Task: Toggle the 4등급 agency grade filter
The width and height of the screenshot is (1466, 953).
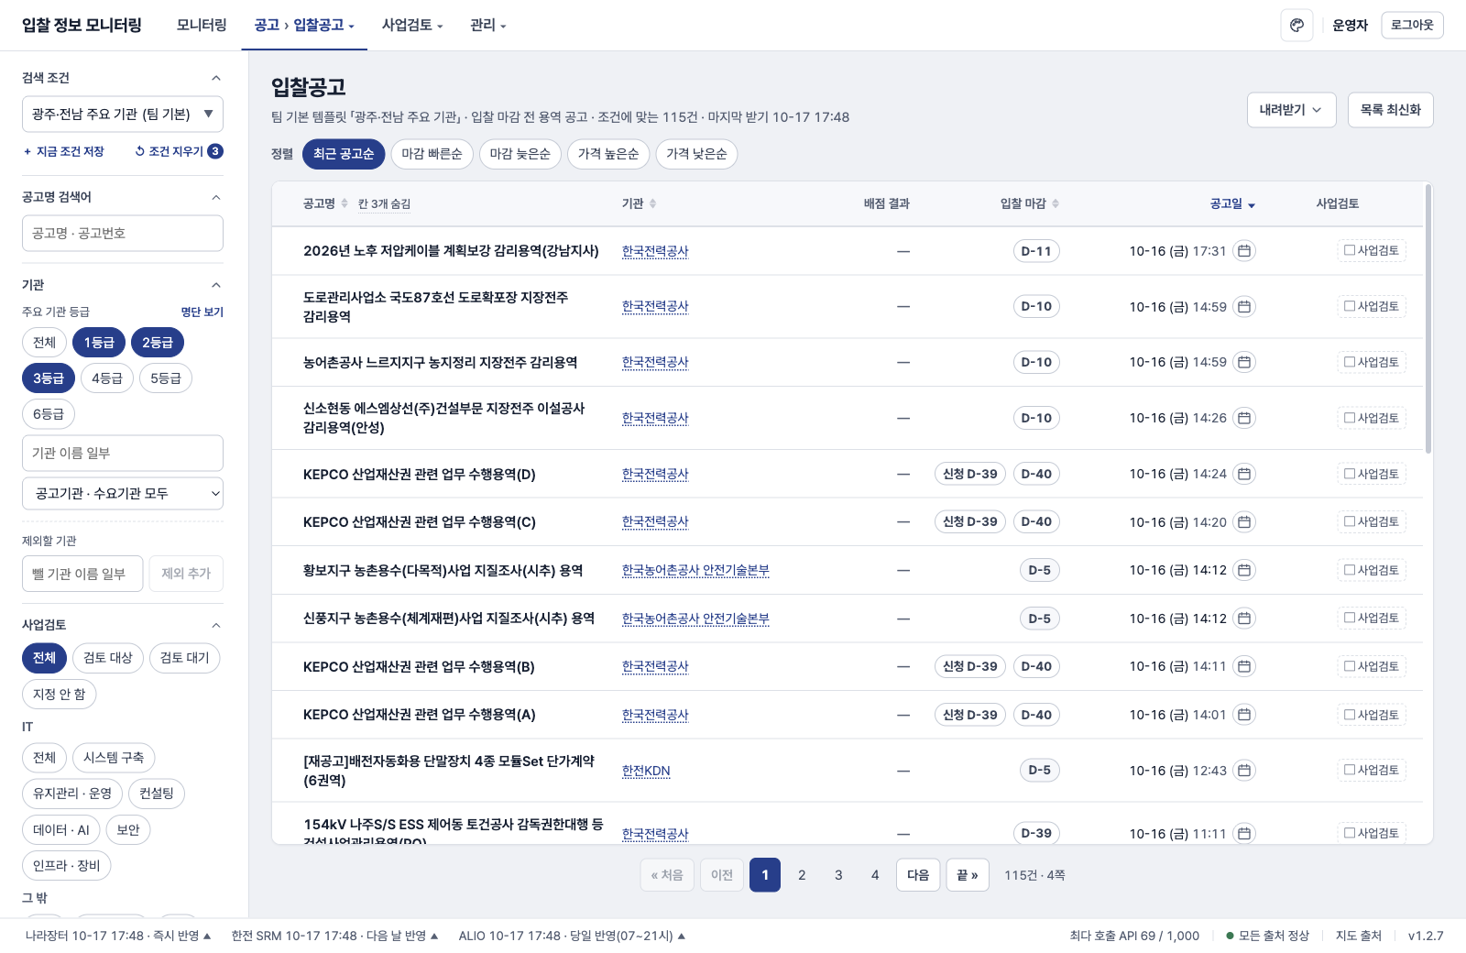Action: tap(107, 378)
